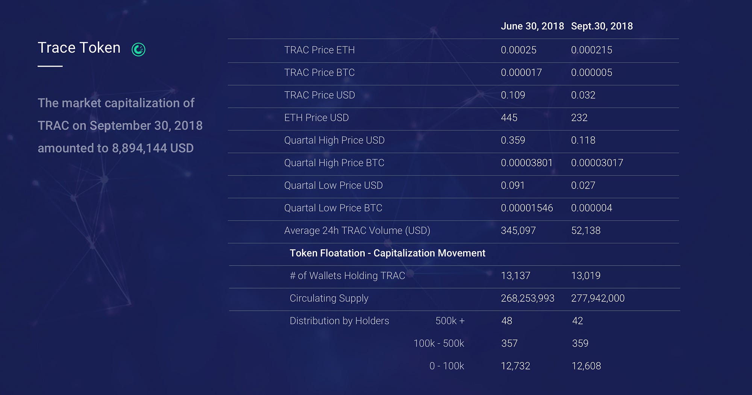This screenshot has width=752, height=395.
Task: Click the TRAC Price ETH row label
Action: 319,50
